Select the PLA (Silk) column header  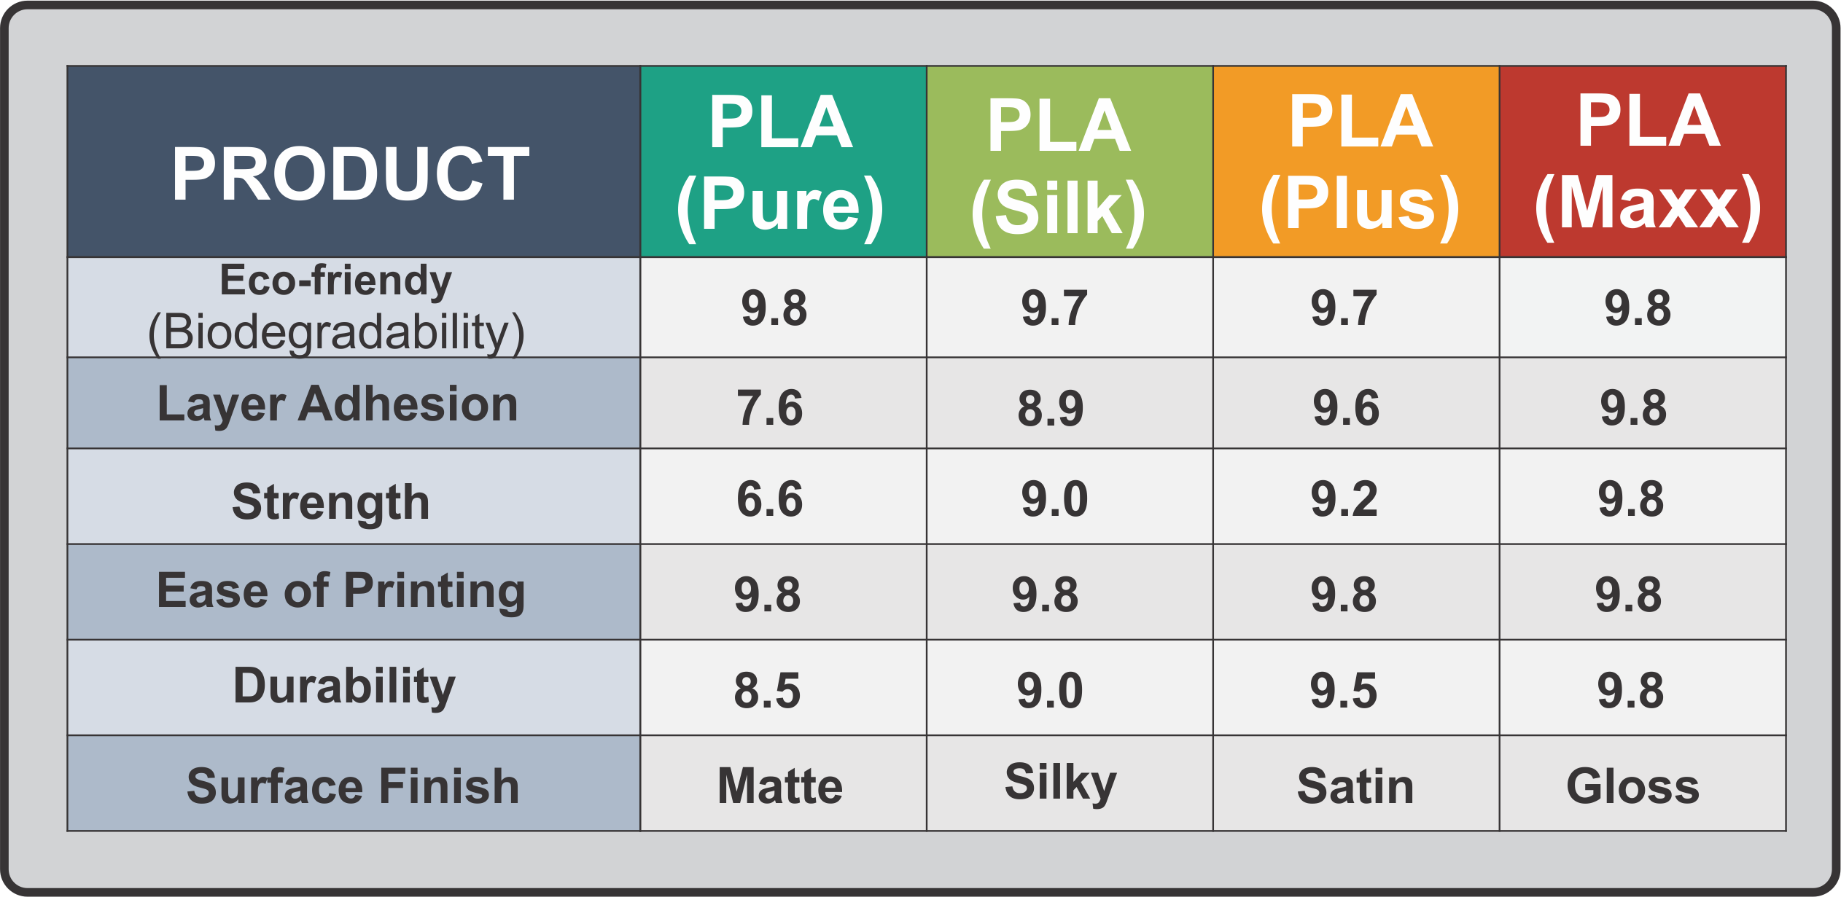click(x=1070, y=162)
